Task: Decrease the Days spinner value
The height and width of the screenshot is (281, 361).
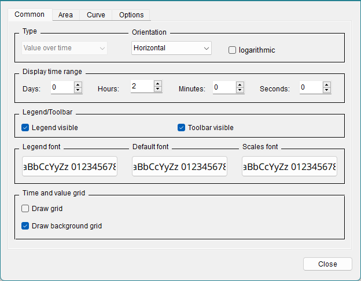Action: [x=78, y=90]
